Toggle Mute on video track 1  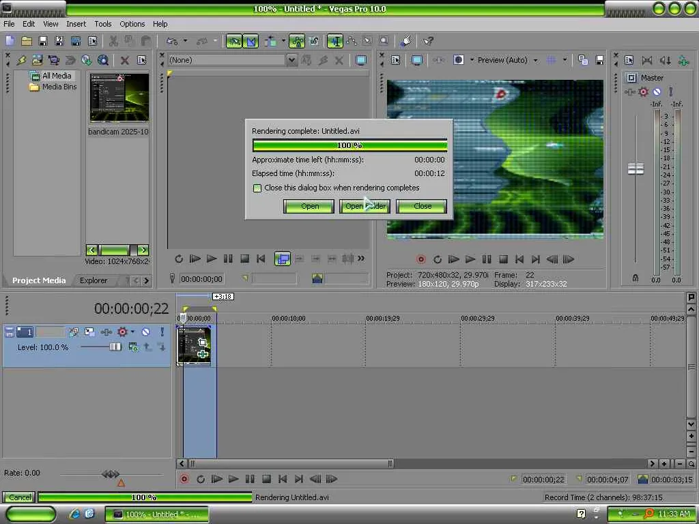pyautogui.click(x=145, y=332)
